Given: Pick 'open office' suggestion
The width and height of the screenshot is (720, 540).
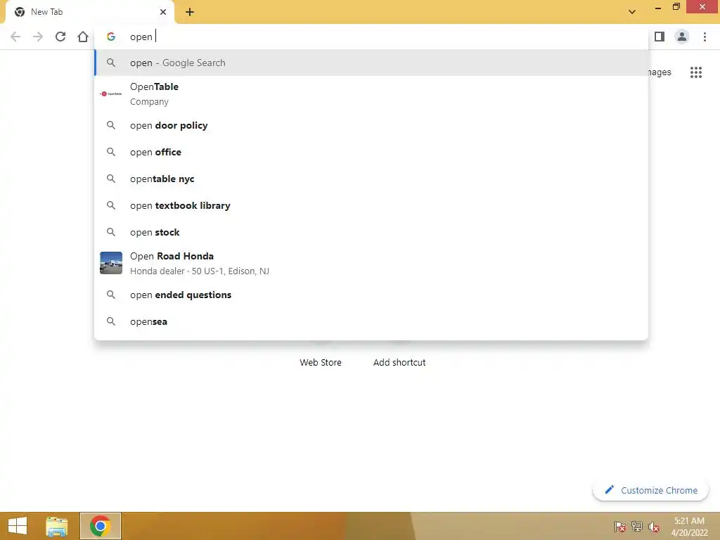Looking at the screenshot, I should click(x=371, y=152).
